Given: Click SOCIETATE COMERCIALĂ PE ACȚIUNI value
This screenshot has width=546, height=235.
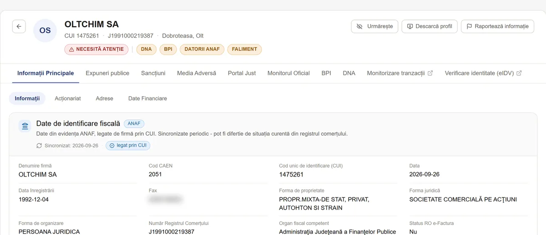Looking at the screenshot, I should coord(463,199).
